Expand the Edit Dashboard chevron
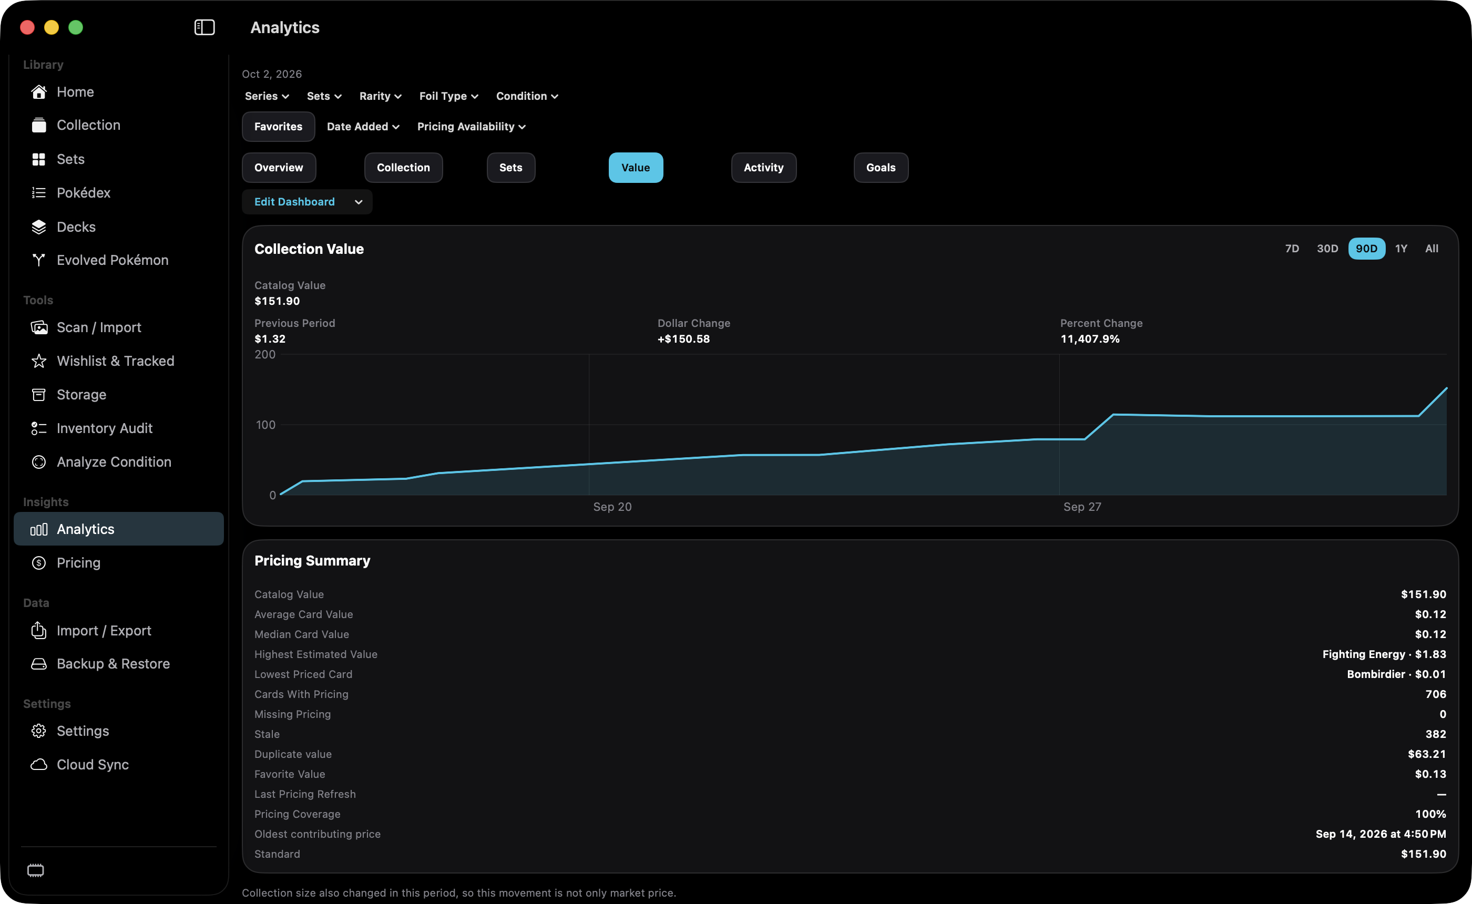Image resolution: width=1472 pixels, height=904 pixels. pos(359,202)
